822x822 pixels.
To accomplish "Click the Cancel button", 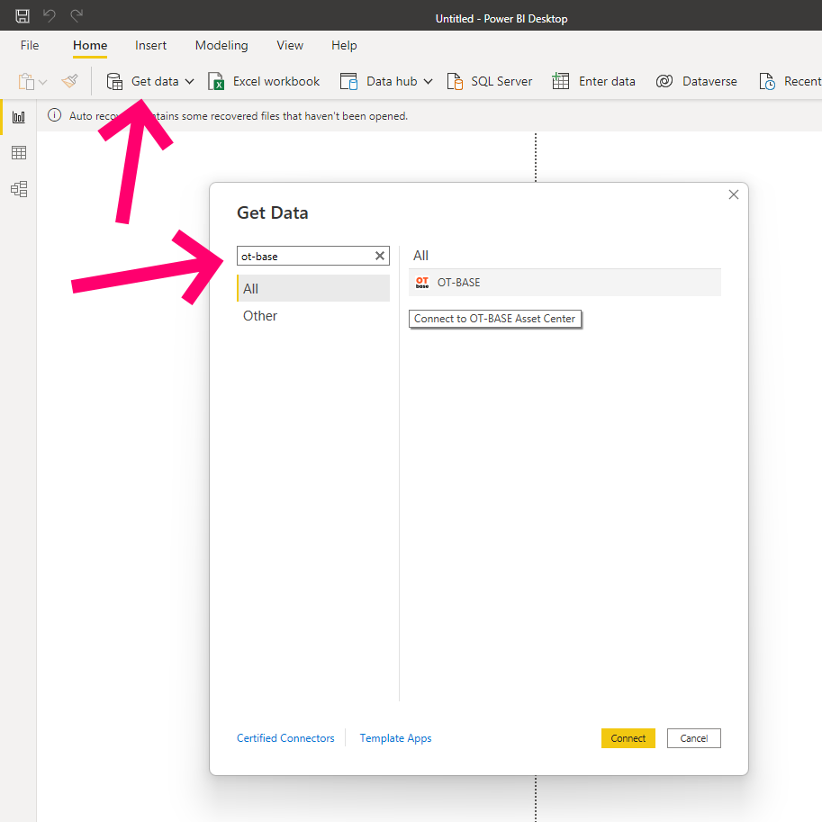I will (693, 738).
